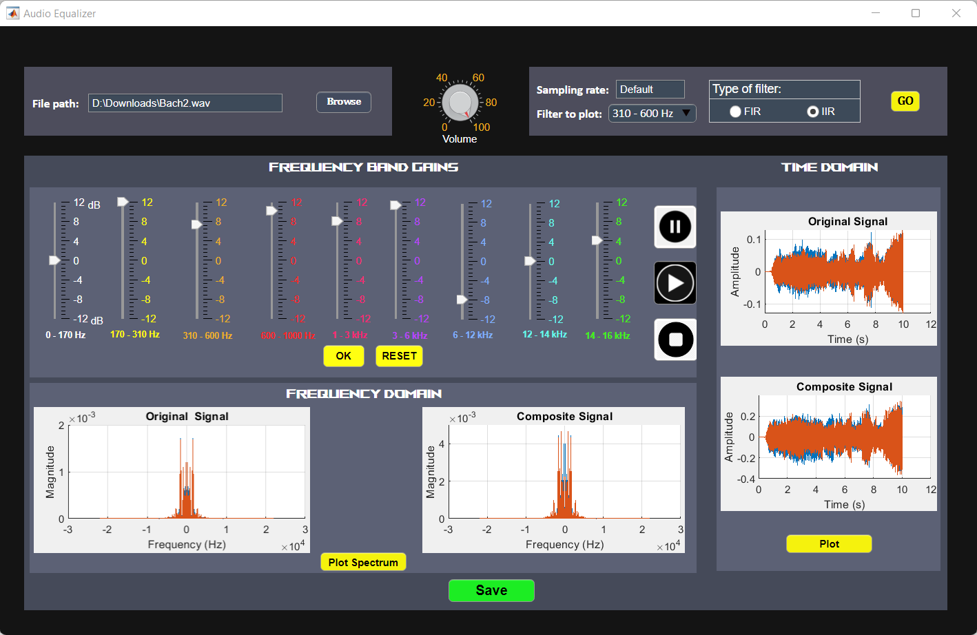
Task: Click Plot below the Composite Signal
Action: tap(829, 543)
